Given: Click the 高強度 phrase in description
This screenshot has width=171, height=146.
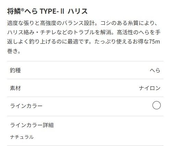Looking at the screenshot, I should pos(48,23).
